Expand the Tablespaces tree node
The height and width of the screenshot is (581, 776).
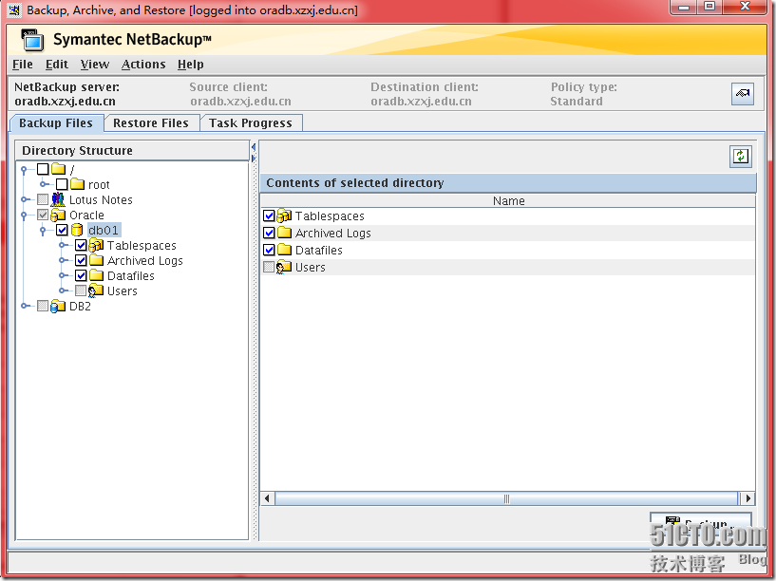[63, 245]
